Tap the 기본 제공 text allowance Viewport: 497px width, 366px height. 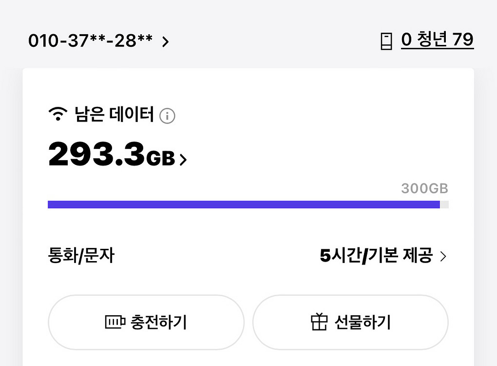[x=401, y=256]
